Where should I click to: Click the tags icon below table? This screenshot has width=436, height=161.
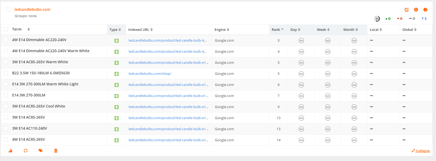point(40,151)
